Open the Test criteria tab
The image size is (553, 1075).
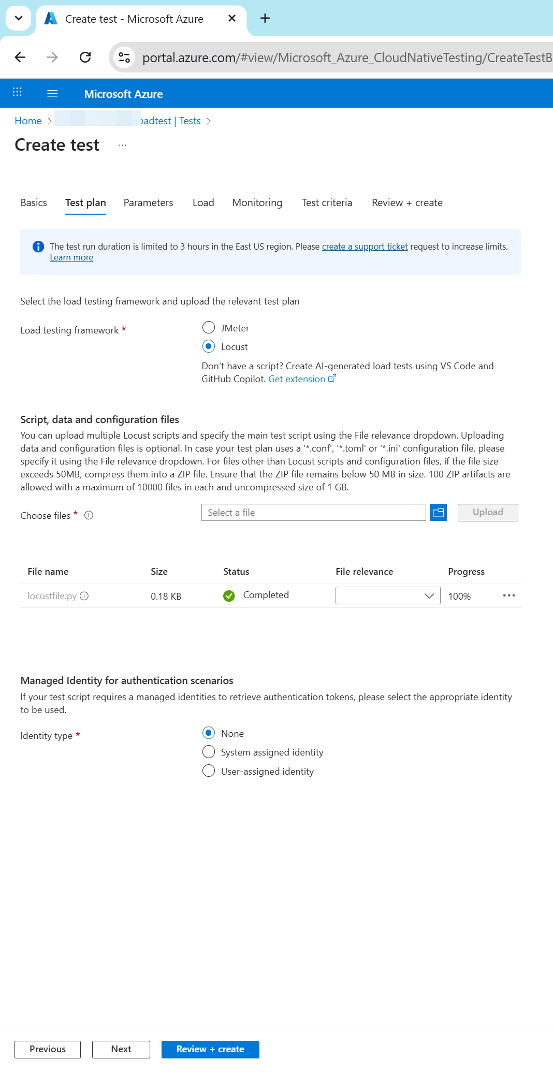coord(327,203)
